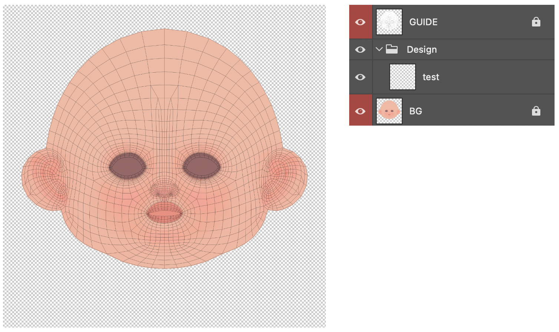Screen dimensions: 559x332
Task: Toggle the BG layer eye icon
Action: coord(360,111)
